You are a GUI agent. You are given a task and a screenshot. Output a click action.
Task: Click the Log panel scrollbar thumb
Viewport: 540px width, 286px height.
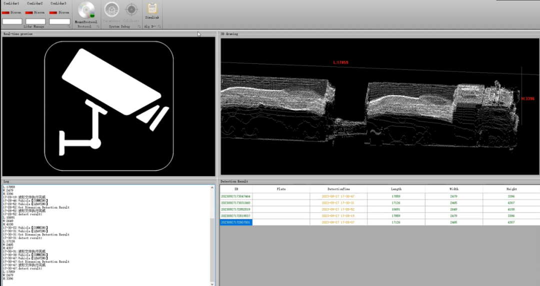[x=212, y=250]
